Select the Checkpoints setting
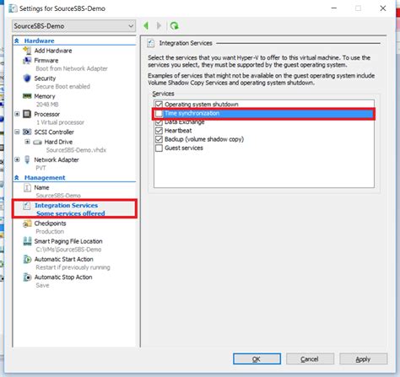 50,224
